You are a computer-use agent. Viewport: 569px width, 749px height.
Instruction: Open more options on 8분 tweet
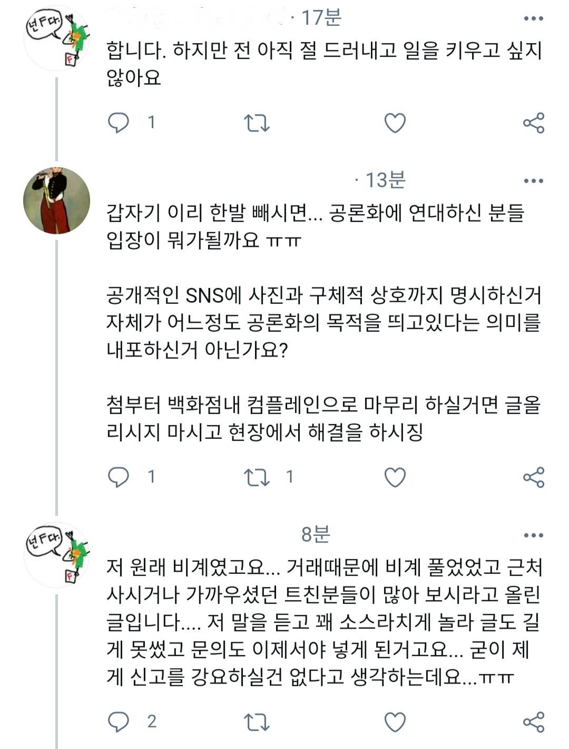pyautogui.click(x=533, y=535)
